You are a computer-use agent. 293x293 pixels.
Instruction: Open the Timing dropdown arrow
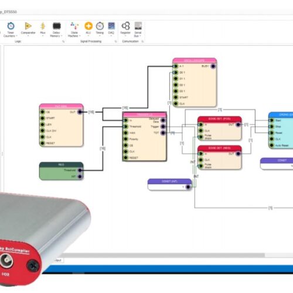tap(100, 36)
